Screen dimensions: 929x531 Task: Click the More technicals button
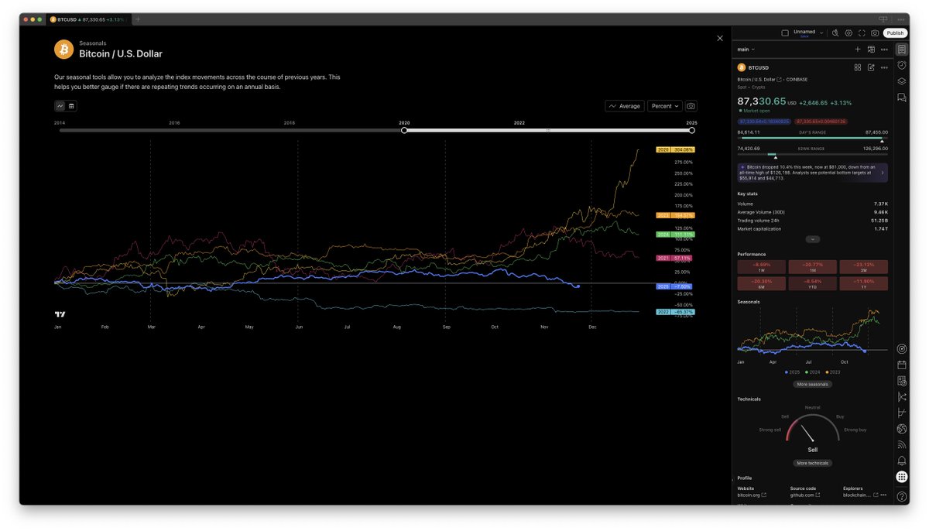(813, 463)
